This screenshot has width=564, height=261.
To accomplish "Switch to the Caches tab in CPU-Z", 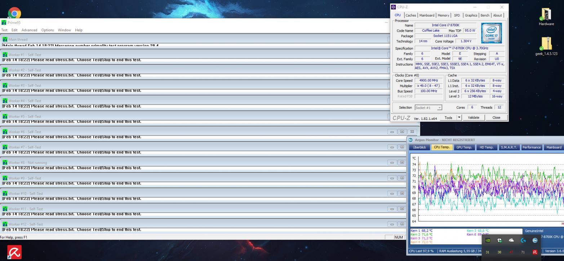I will click(410, 15).
